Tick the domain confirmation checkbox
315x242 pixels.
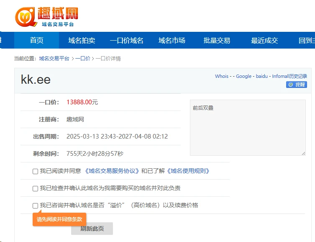tap(35, 188)
